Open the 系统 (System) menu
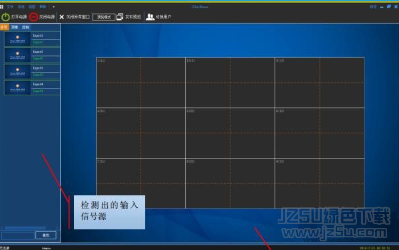This screenshot has height=250, width=399. [x=21, y=7]
